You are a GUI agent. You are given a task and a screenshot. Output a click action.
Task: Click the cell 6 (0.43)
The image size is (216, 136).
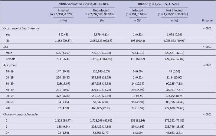63,35
